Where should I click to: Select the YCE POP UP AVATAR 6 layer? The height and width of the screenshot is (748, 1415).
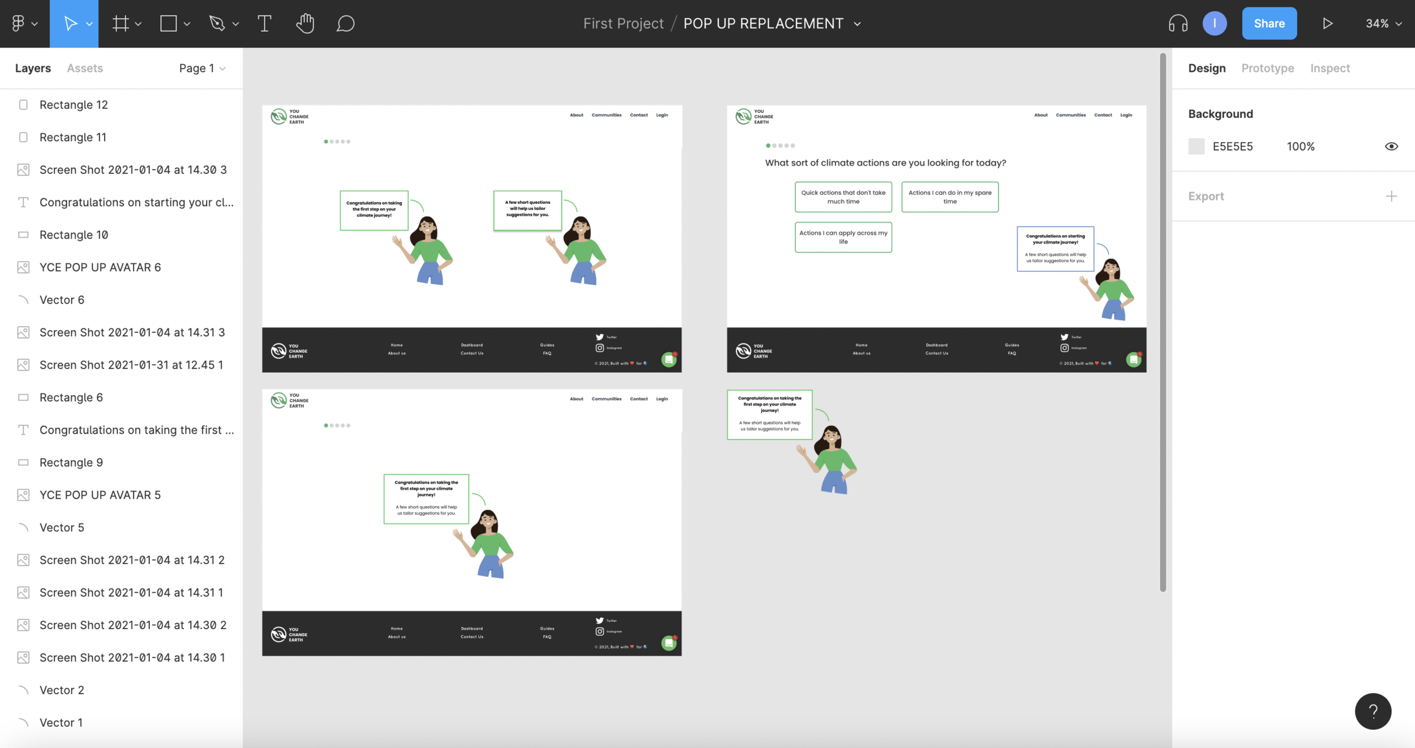[x=100, y=267]
